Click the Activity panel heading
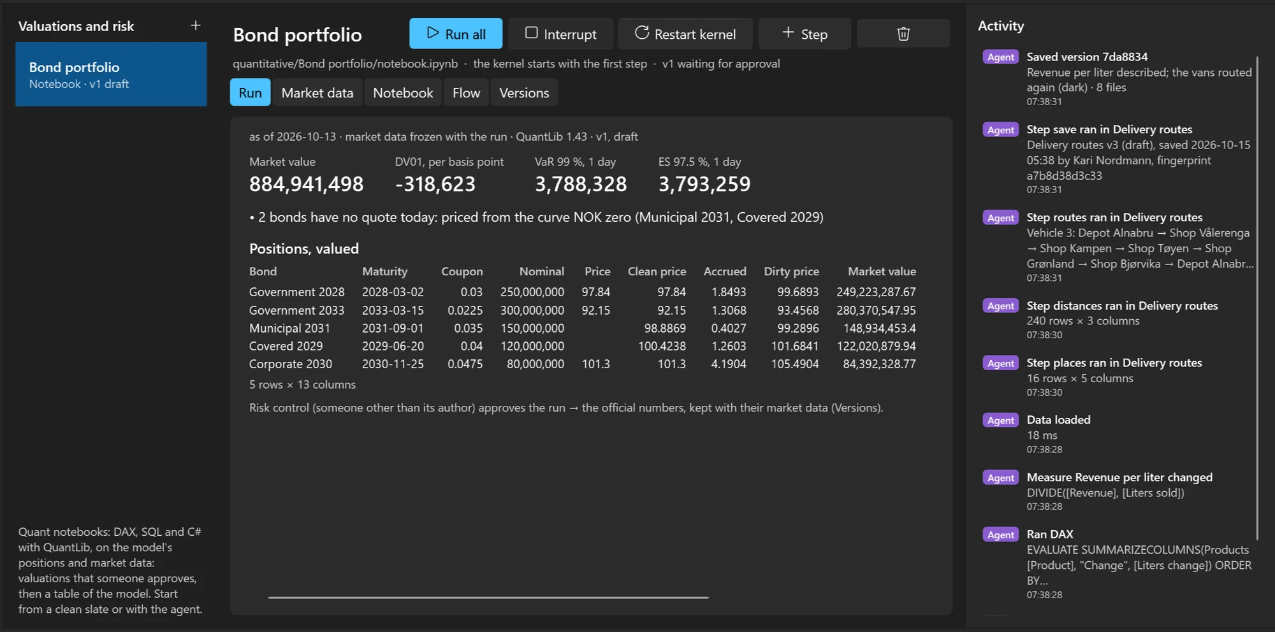Image resolution: width=1275 pixels, height=632 pixels. (1001, 25)
